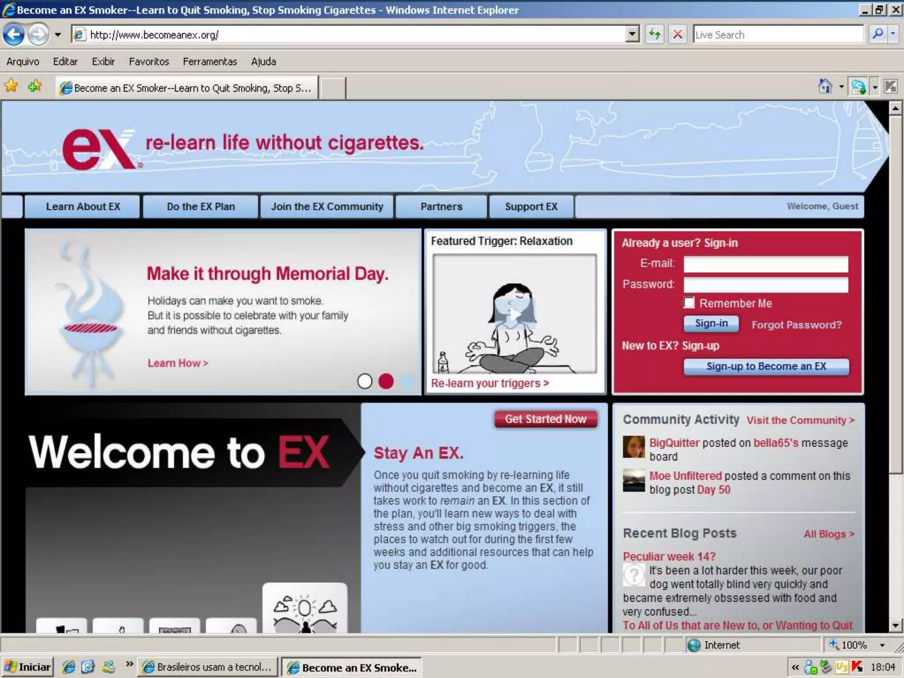Click the Forgot Password? link
The width and height of the screenshot is (904, 678).
click(x=796, y=325)
